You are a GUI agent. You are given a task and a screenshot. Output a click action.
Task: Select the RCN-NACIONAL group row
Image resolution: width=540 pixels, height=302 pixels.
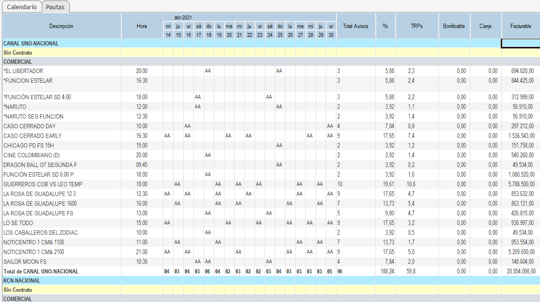click(22, 281)
